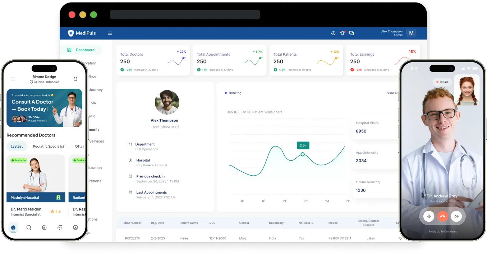Open the history clock icon in header
Image resolution: width=487 pixels, height=254 pixels.
click(333, 33)
